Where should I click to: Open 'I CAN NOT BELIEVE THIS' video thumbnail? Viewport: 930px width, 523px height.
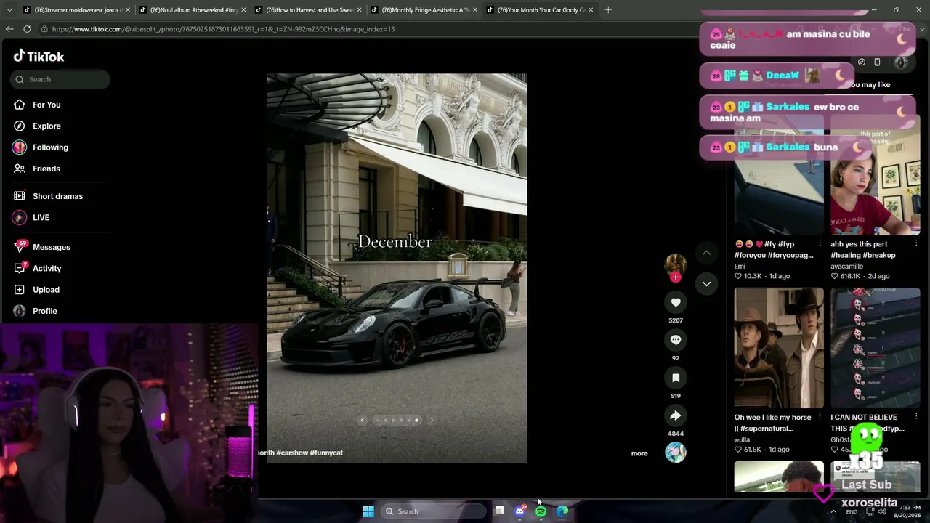(876, 348)
